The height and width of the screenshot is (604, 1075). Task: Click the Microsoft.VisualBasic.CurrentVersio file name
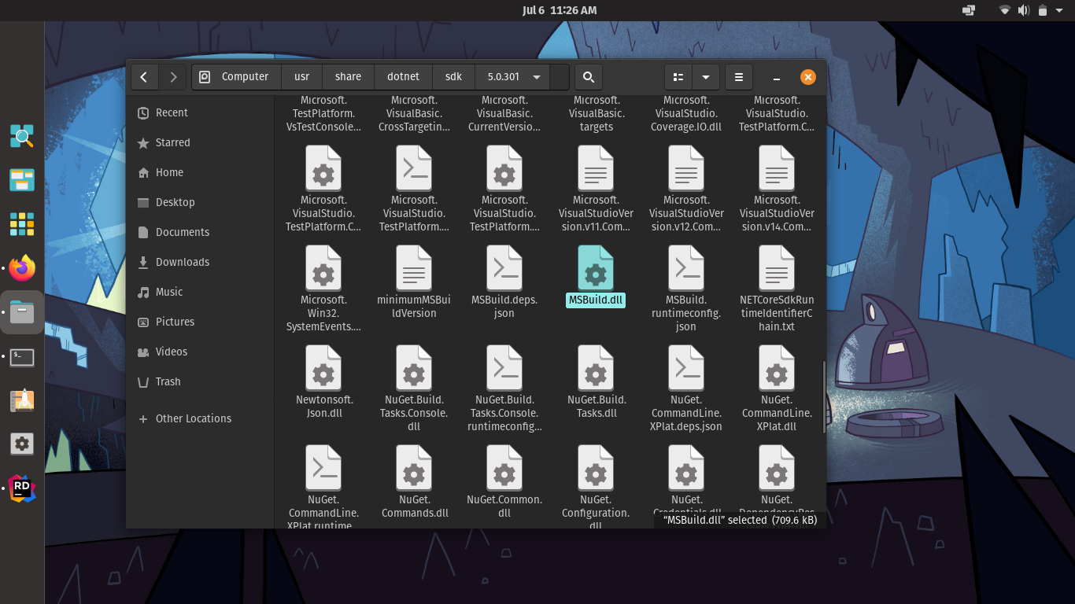tap(504, 113)
